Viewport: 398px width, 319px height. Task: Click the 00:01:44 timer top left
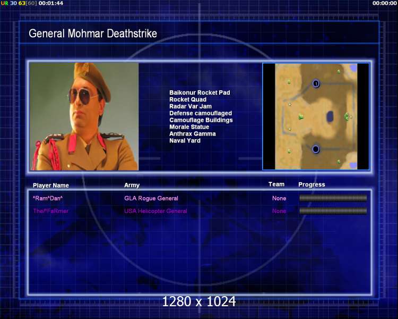coord(51,3)
